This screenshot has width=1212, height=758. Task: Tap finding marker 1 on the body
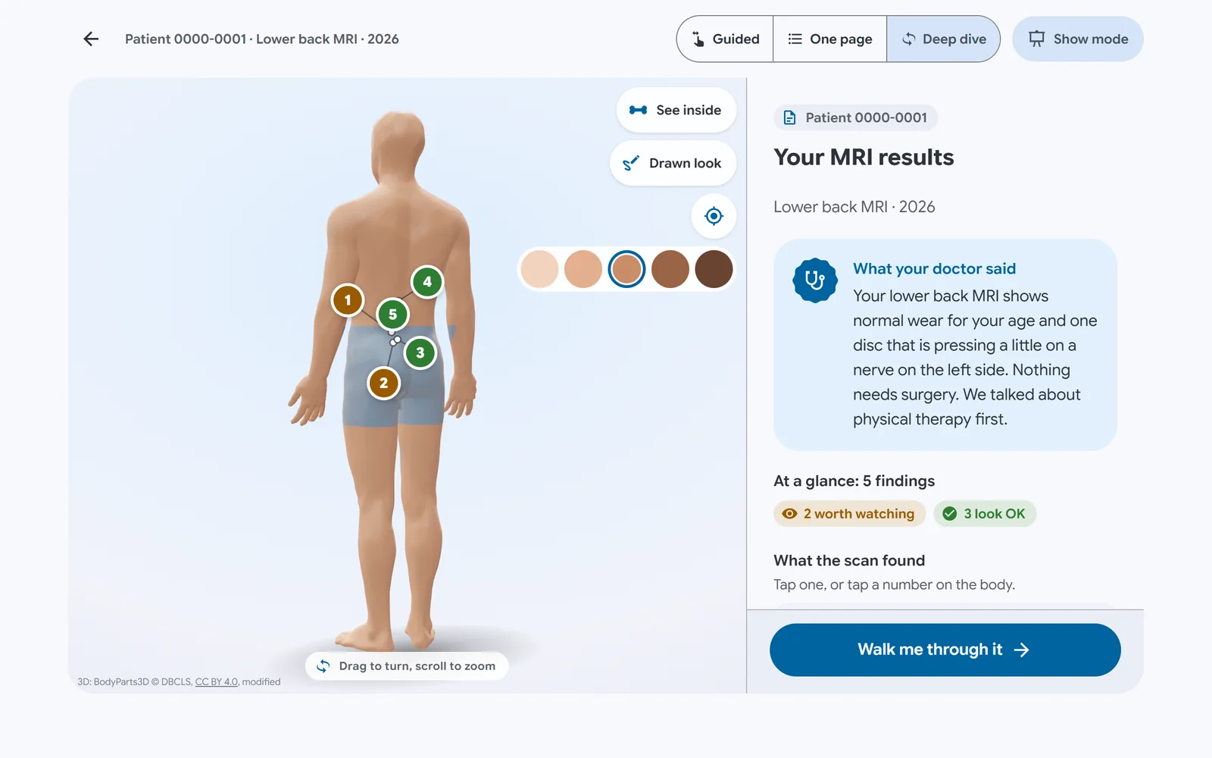(348, 300)
